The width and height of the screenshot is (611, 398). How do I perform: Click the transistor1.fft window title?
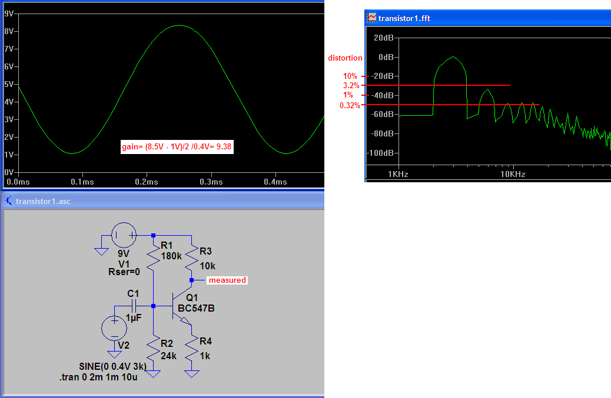tap(404, 18)
